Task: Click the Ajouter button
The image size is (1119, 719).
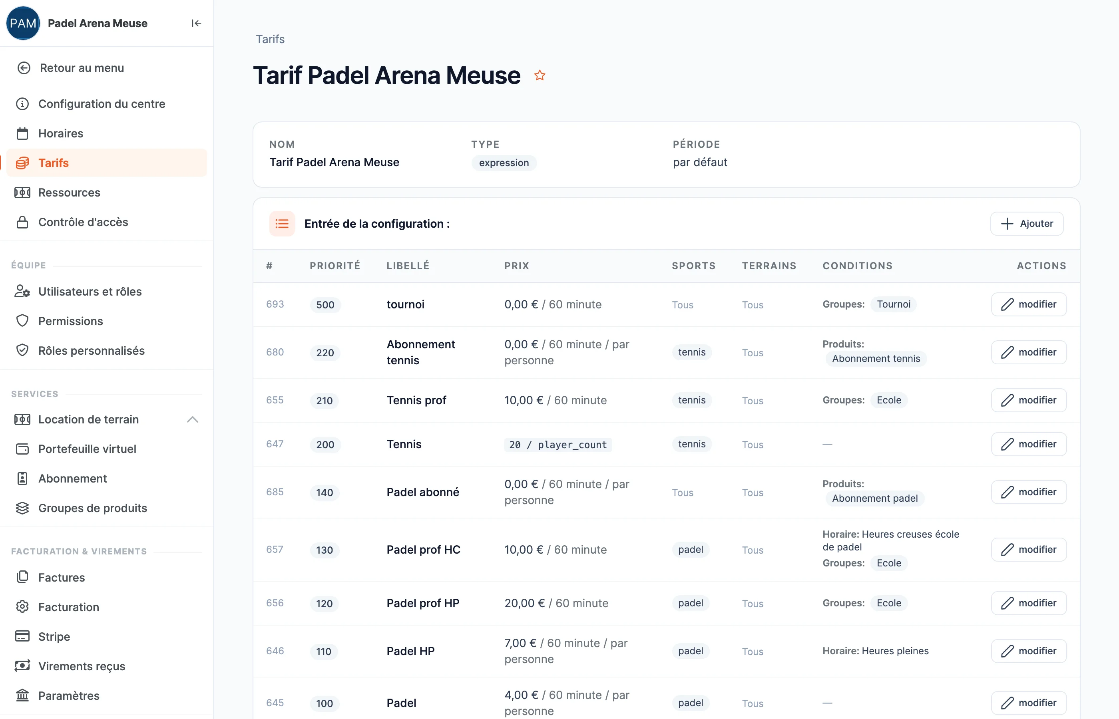Action: click(x=1027, y=224)
